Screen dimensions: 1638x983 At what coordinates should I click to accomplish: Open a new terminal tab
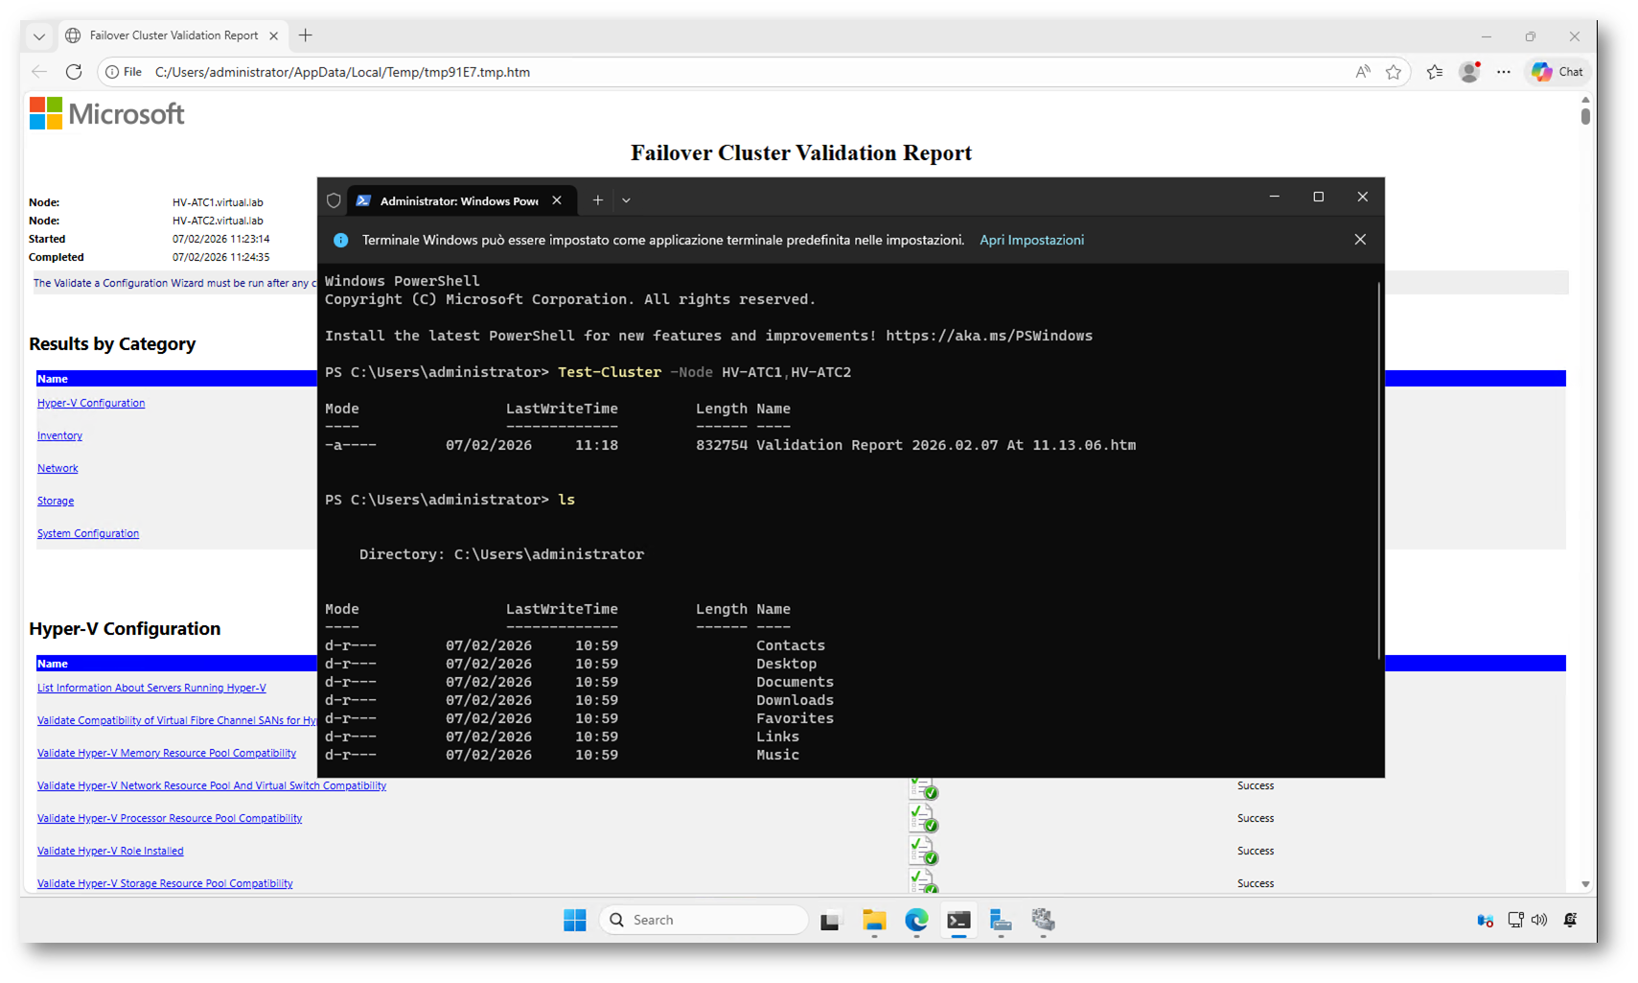coord(597,200)
